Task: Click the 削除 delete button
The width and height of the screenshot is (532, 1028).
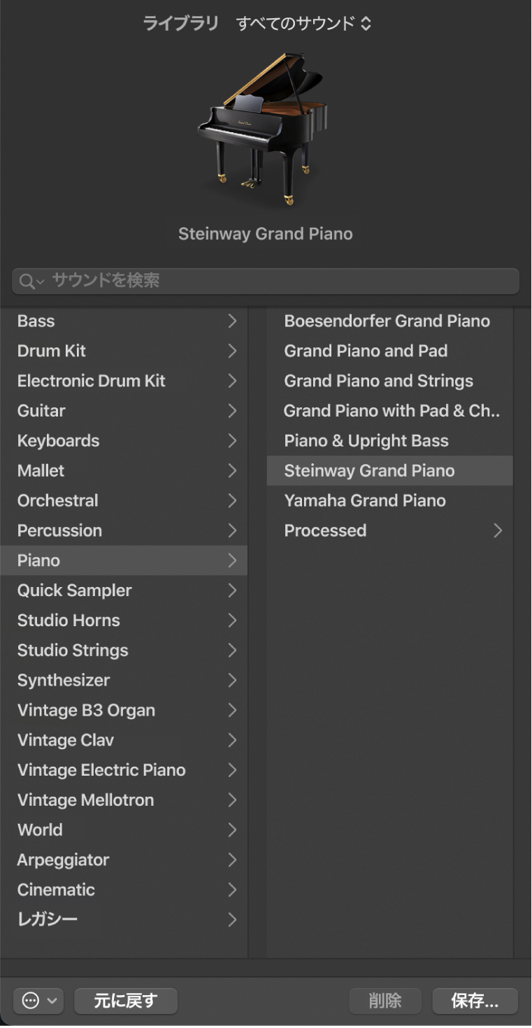Action: pyautogui.click(x=385, y=1001)
